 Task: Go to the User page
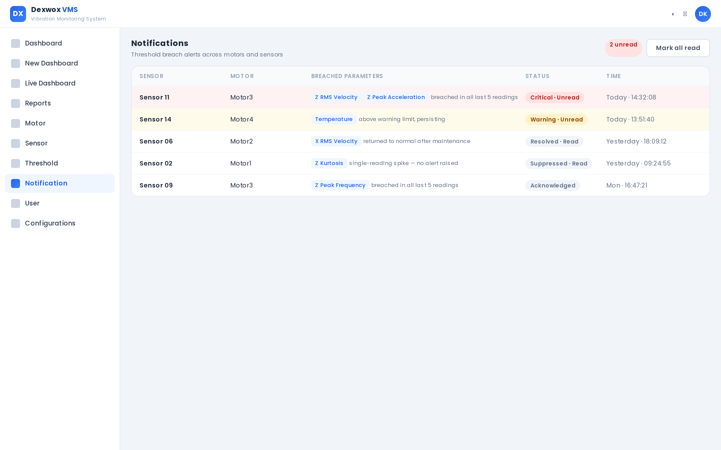coord(60,203)
